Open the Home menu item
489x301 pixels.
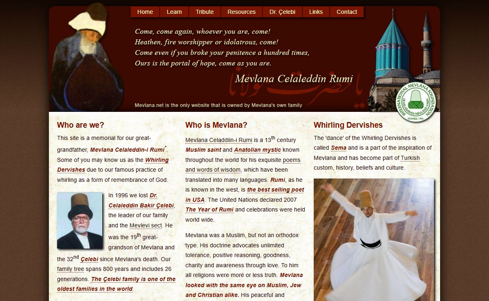pyautogui.click(x=145, y=12)
